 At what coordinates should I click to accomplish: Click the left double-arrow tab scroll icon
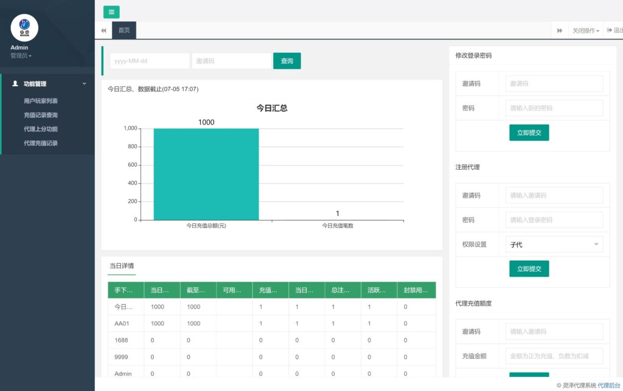coord(103,30)
